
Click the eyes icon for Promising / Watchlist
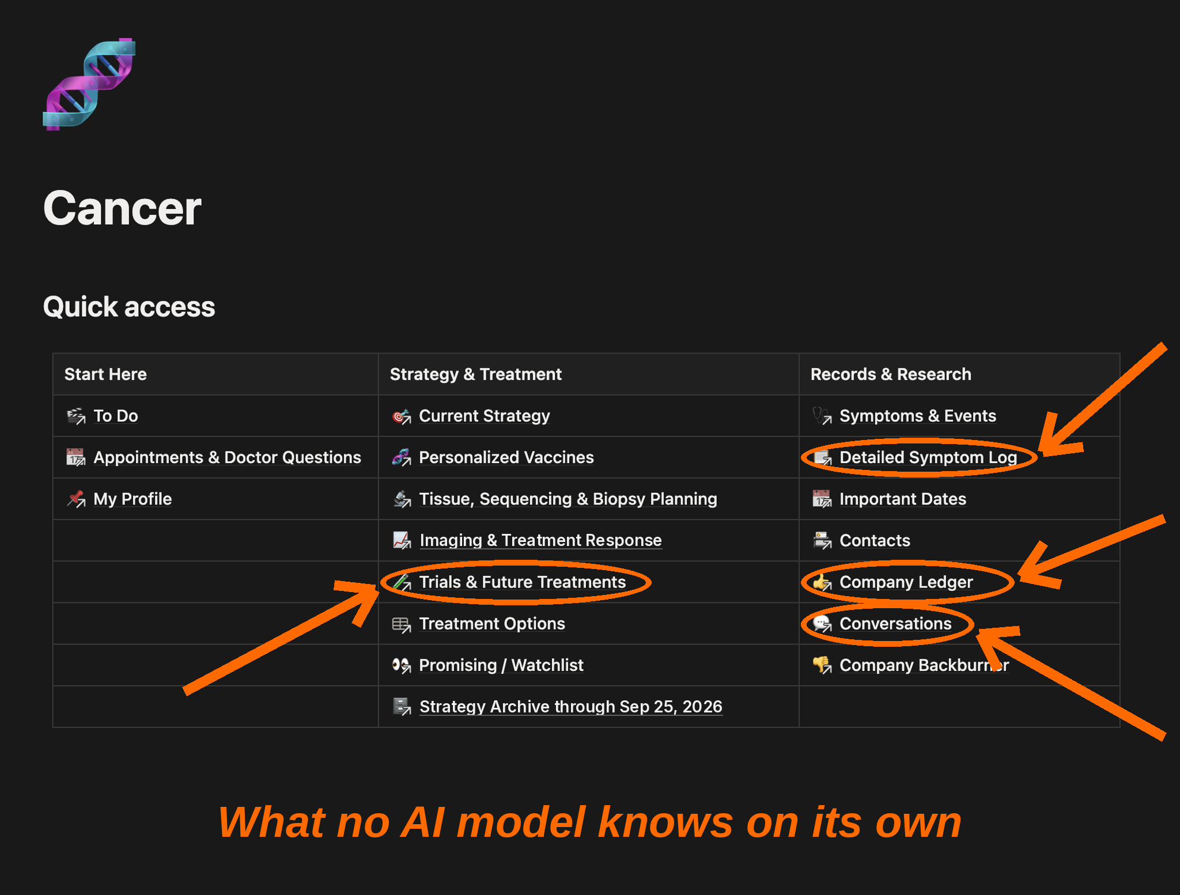click(401, 665)
